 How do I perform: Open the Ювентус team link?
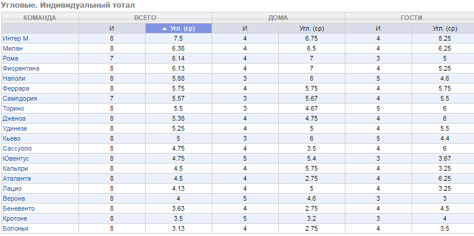pyautogui.click(x=16, y=158)
